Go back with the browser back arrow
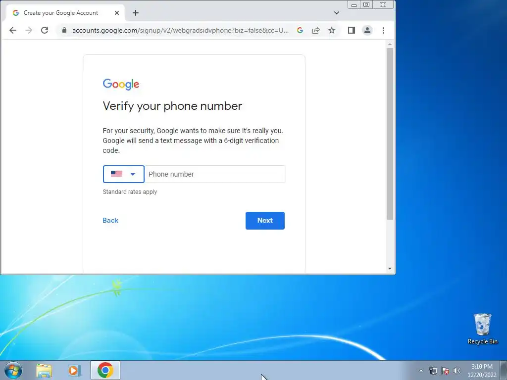Image resolution: width=507 pixels, height=380 pixels. (13, 30)
